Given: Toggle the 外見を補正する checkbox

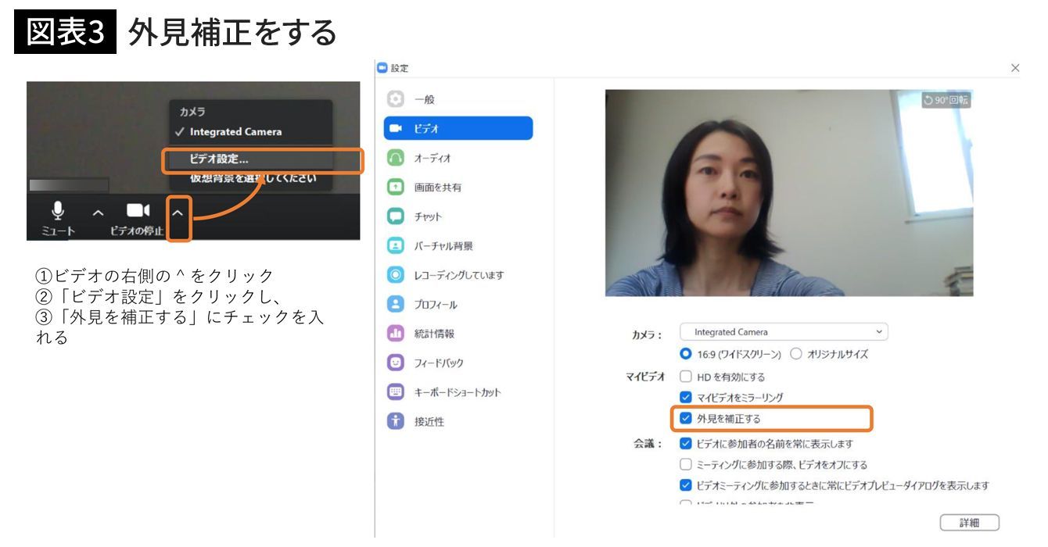Looking at the screenshot, I should click(x=686, y=419).
